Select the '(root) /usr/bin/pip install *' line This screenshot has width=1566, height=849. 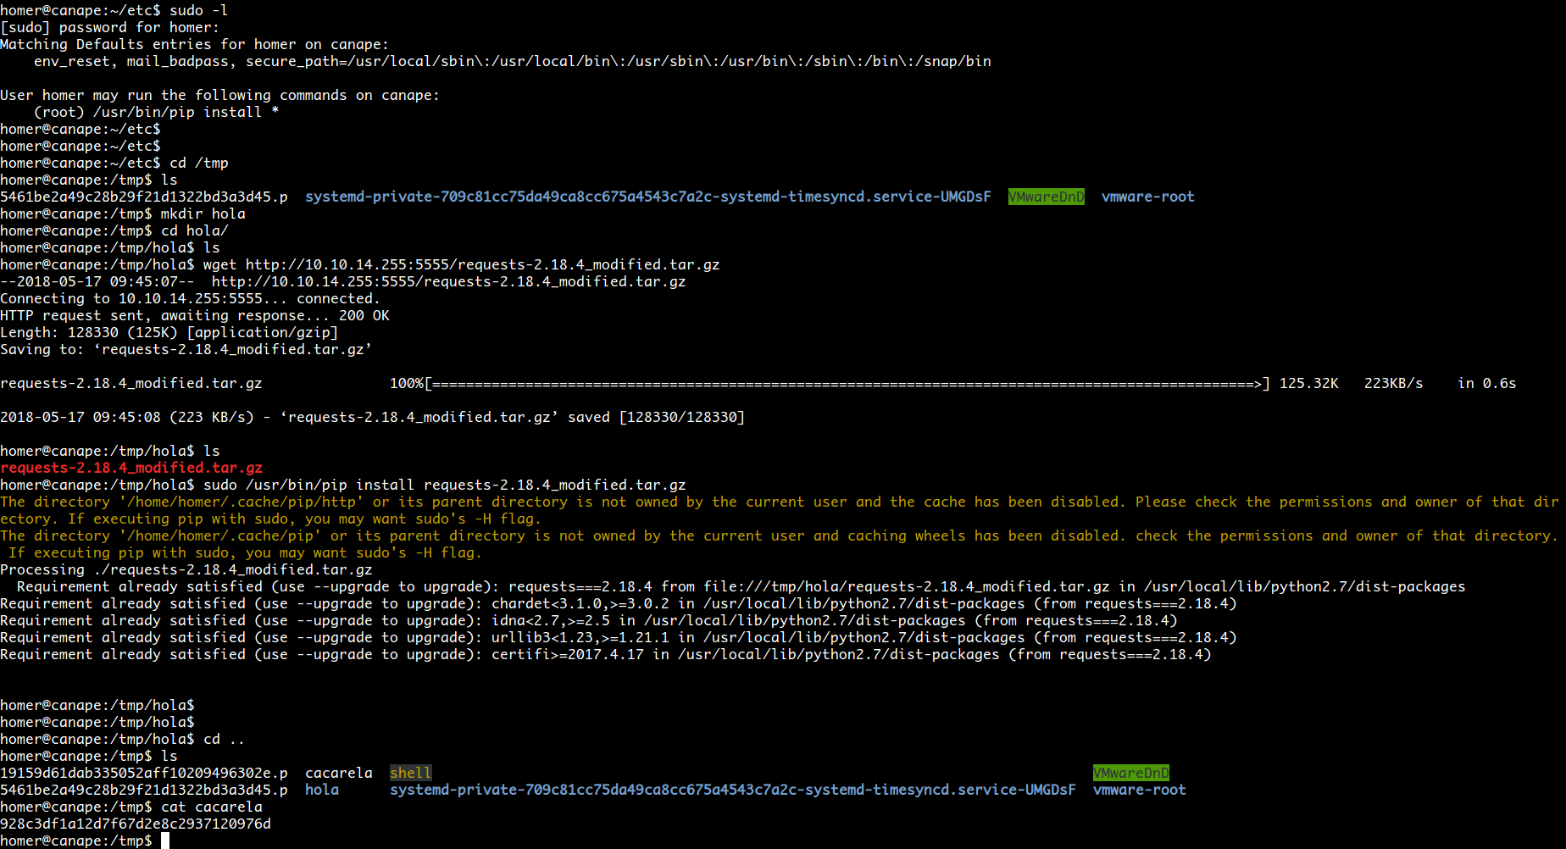(157, 112)
